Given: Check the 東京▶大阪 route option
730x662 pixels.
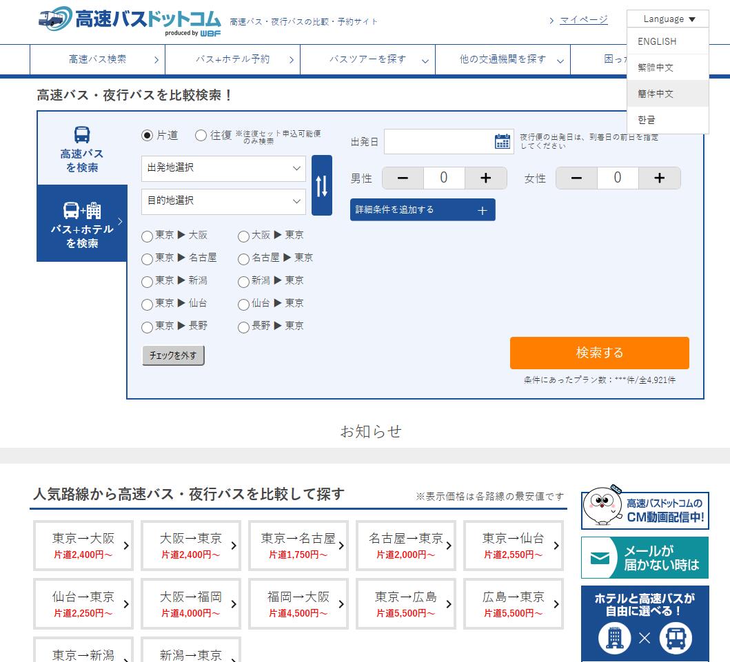Looking at the screenshot, I should 147,236.
